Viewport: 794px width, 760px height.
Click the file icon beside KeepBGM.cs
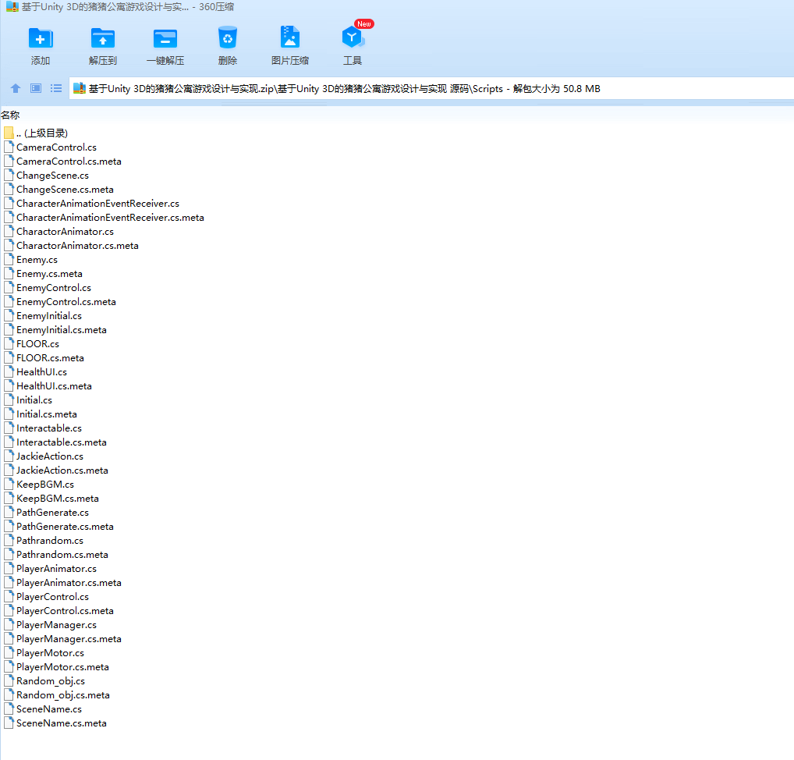[x=9, y=485]
